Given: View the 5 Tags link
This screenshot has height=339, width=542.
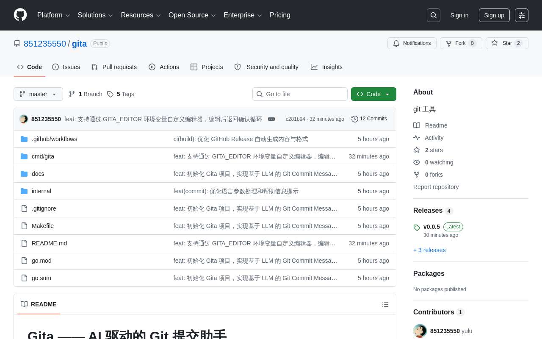Looking at the screenshot, I should tap(121, 94).
